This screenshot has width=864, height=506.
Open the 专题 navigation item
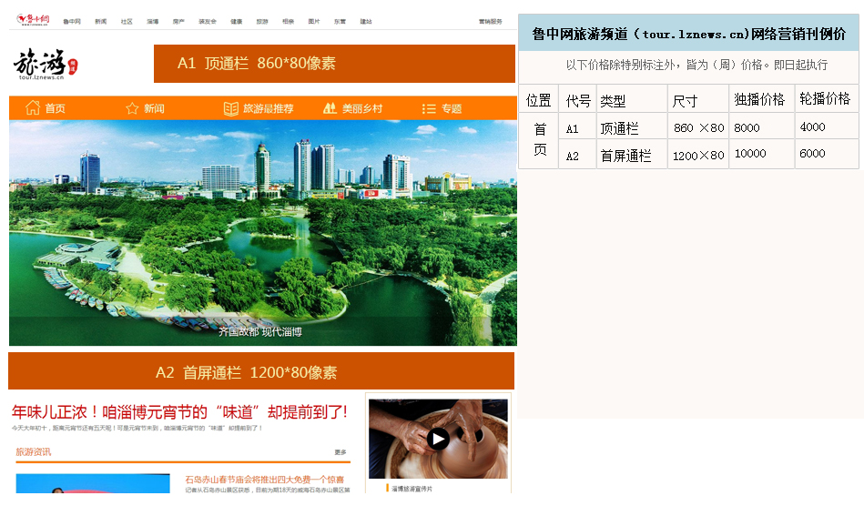(x=452, y=108)
